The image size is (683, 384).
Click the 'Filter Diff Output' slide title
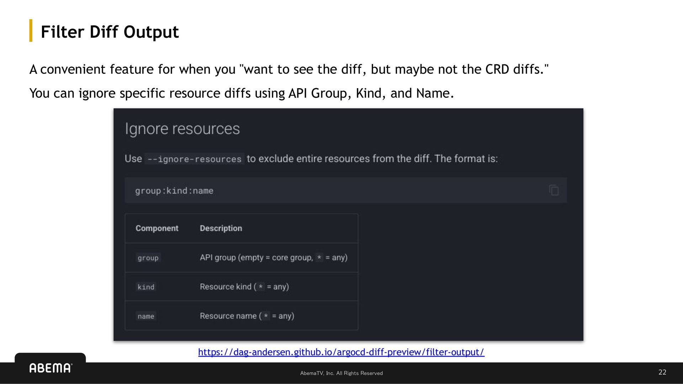coord(110,32)
